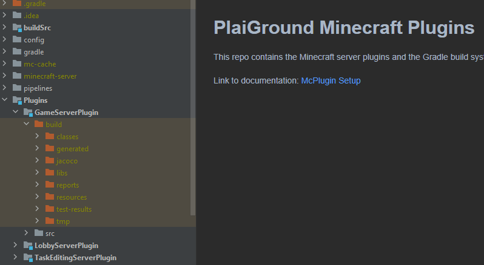Collapse the build folder
Viewport: 484px width, 265px height.
(x=27, y=124)
